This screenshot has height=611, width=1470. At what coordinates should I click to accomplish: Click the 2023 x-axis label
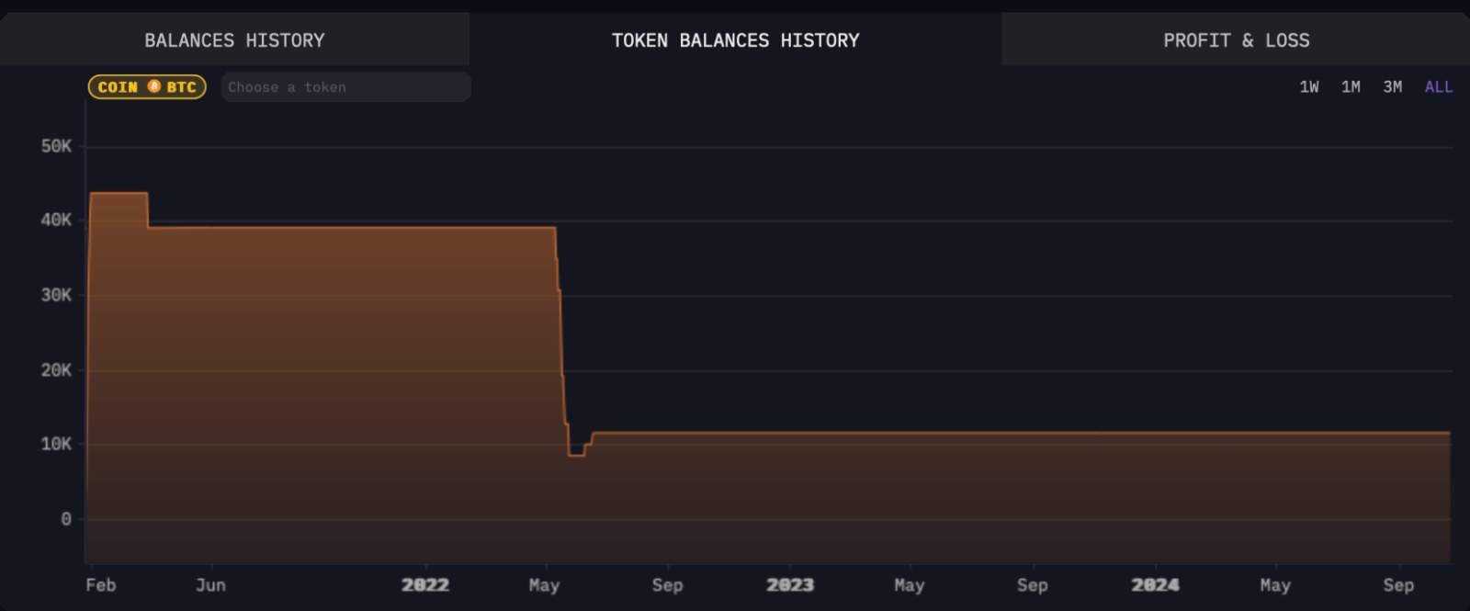click(790, 585)
